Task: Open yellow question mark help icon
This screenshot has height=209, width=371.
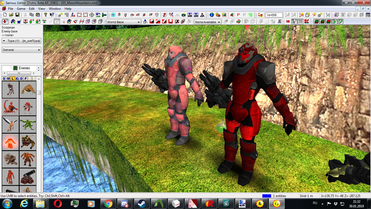Action: pos(46,15)
